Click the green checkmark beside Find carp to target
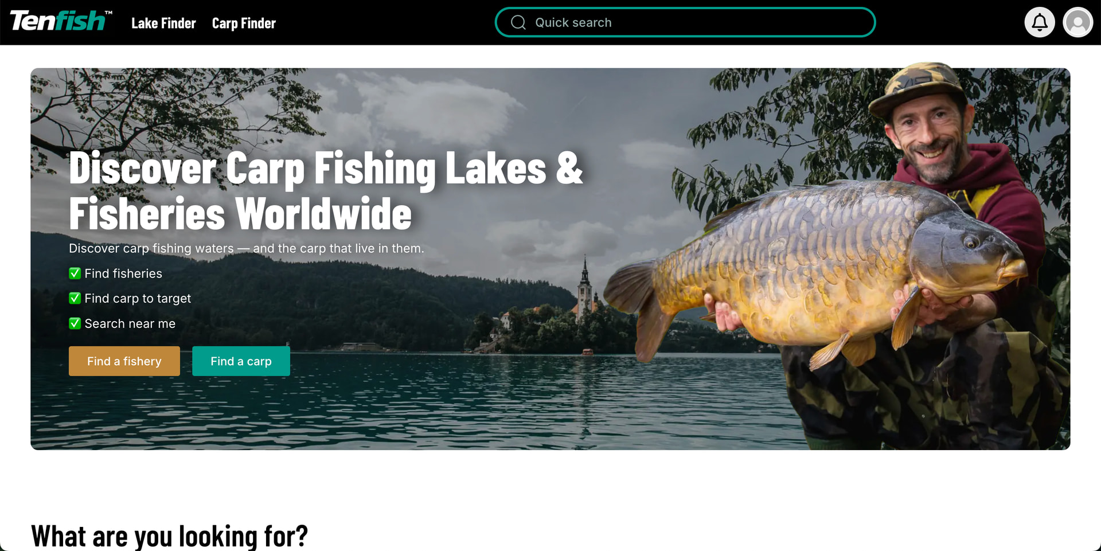 [x=75, y=298]
